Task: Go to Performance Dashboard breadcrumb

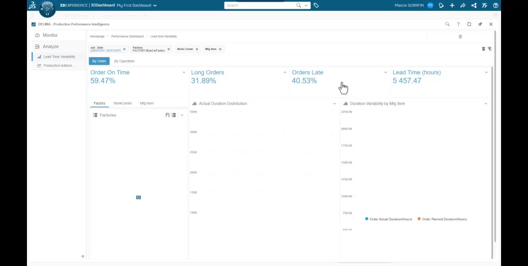Action: click(x=127, y=36)
